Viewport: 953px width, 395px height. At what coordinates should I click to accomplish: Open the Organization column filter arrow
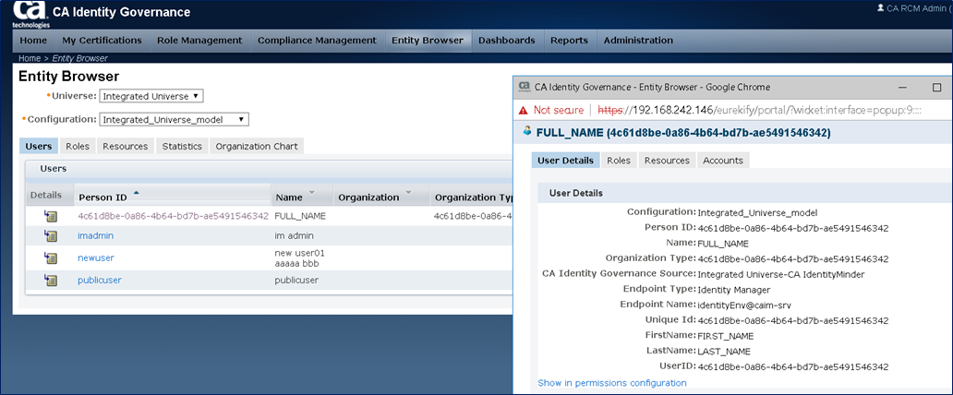[x=408, y=193]
